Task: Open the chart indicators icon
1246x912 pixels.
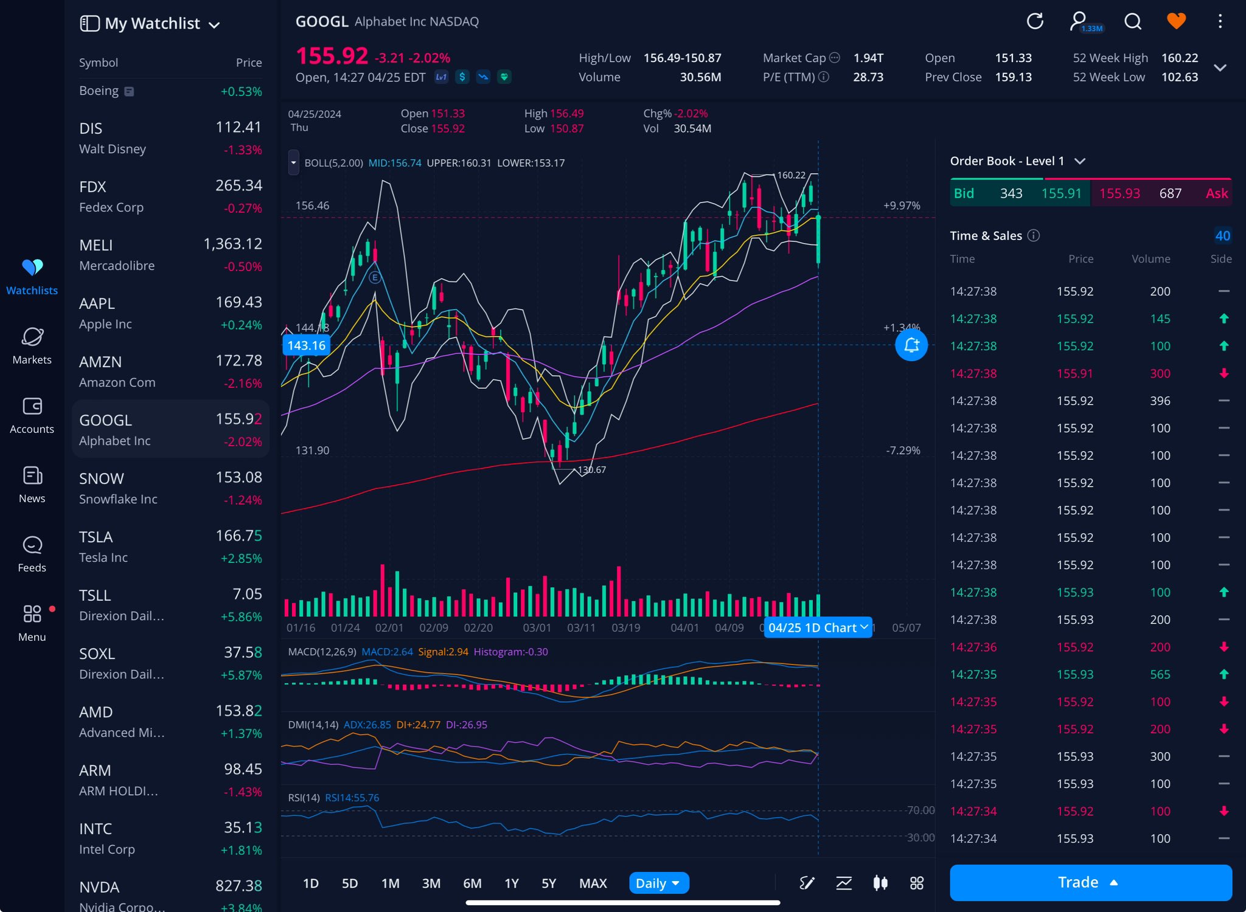Action: [844, 883]
